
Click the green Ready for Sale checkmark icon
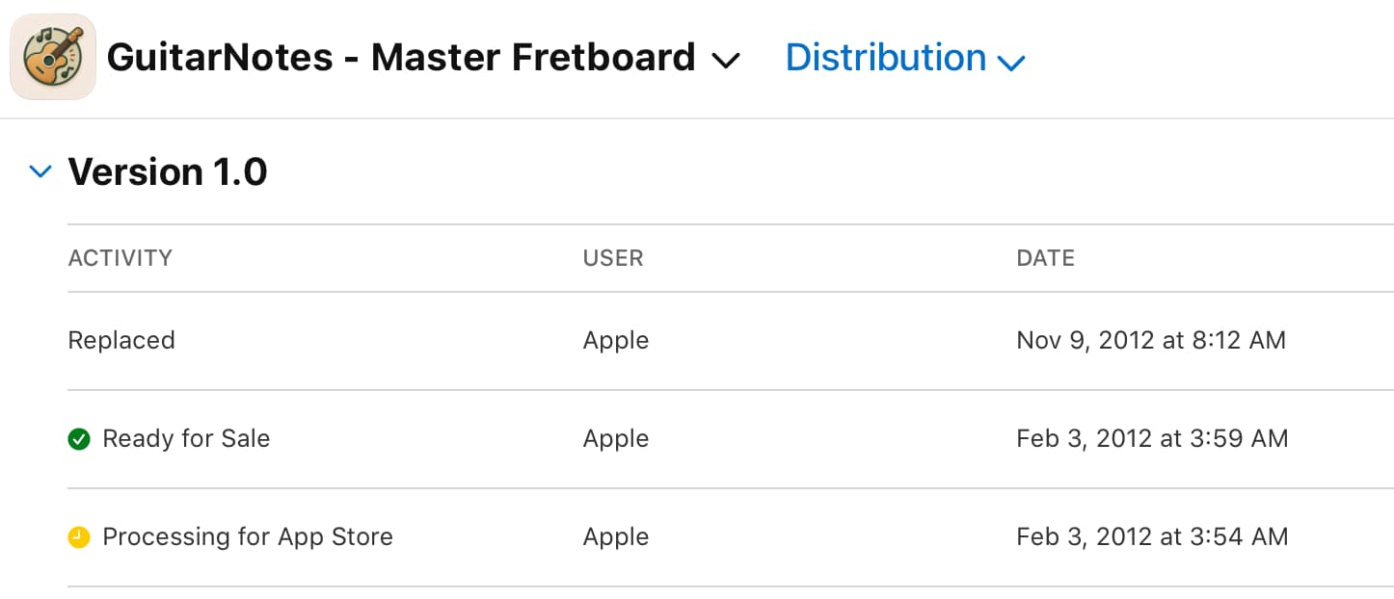click(79, 439)
